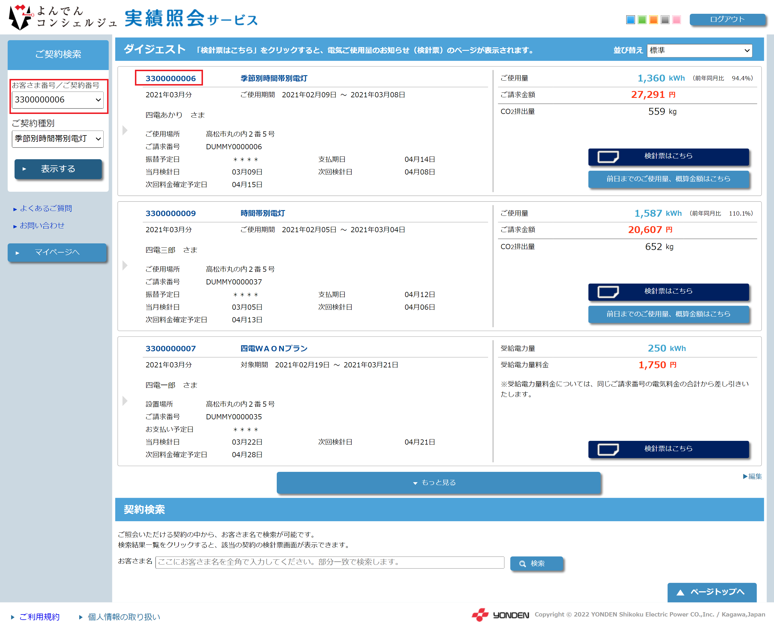Click the 1,750 円 received power charge

coord(657,365)
